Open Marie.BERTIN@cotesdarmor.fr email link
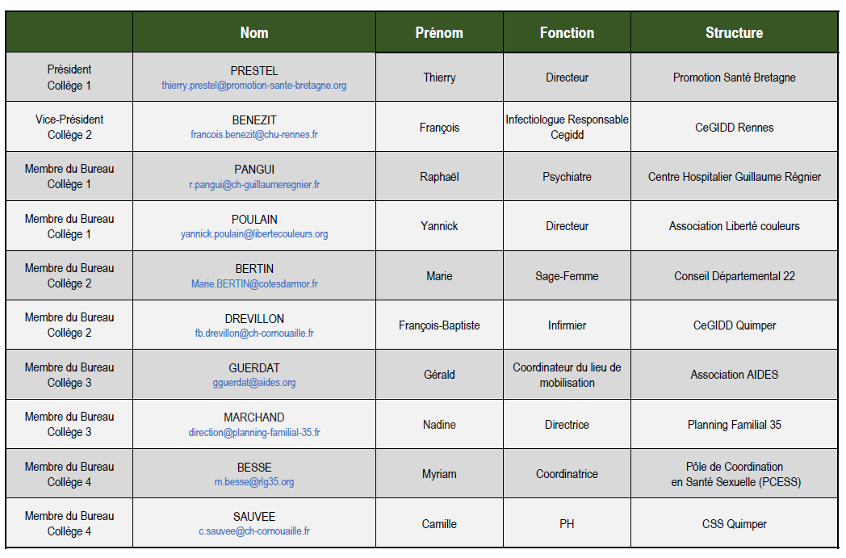The height and width of the screenshot is (558, 846). (254, 283)
